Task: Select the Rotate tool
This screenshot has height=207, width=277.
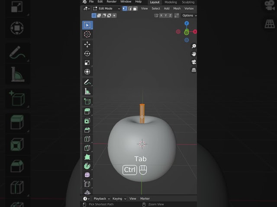Action: coord(87,53)
